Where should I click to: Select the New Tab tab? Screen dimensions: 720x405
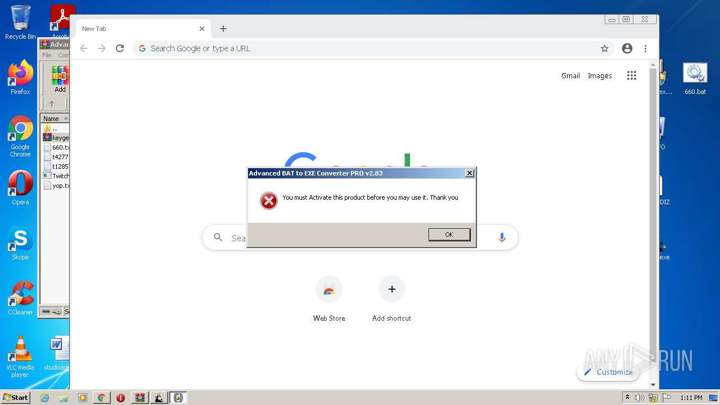[x=142, y=29]
